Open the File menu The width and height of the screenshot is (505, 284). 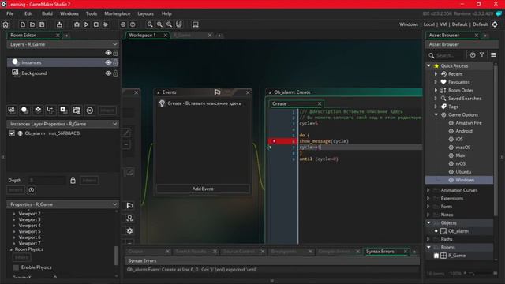(x=10, y=13)
